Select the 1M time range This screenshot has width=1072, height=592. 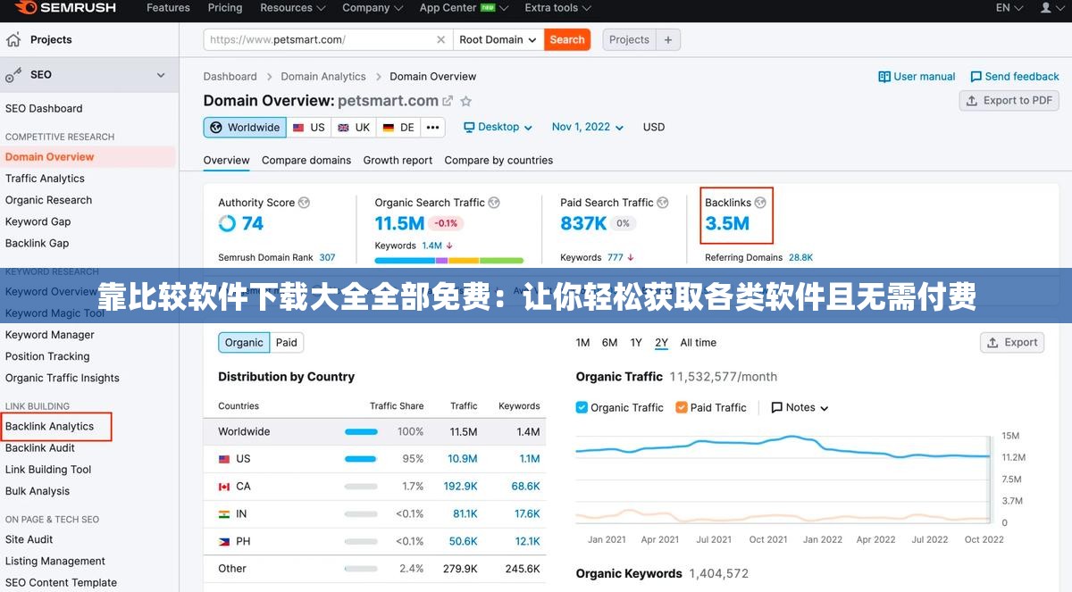[582, 343]
